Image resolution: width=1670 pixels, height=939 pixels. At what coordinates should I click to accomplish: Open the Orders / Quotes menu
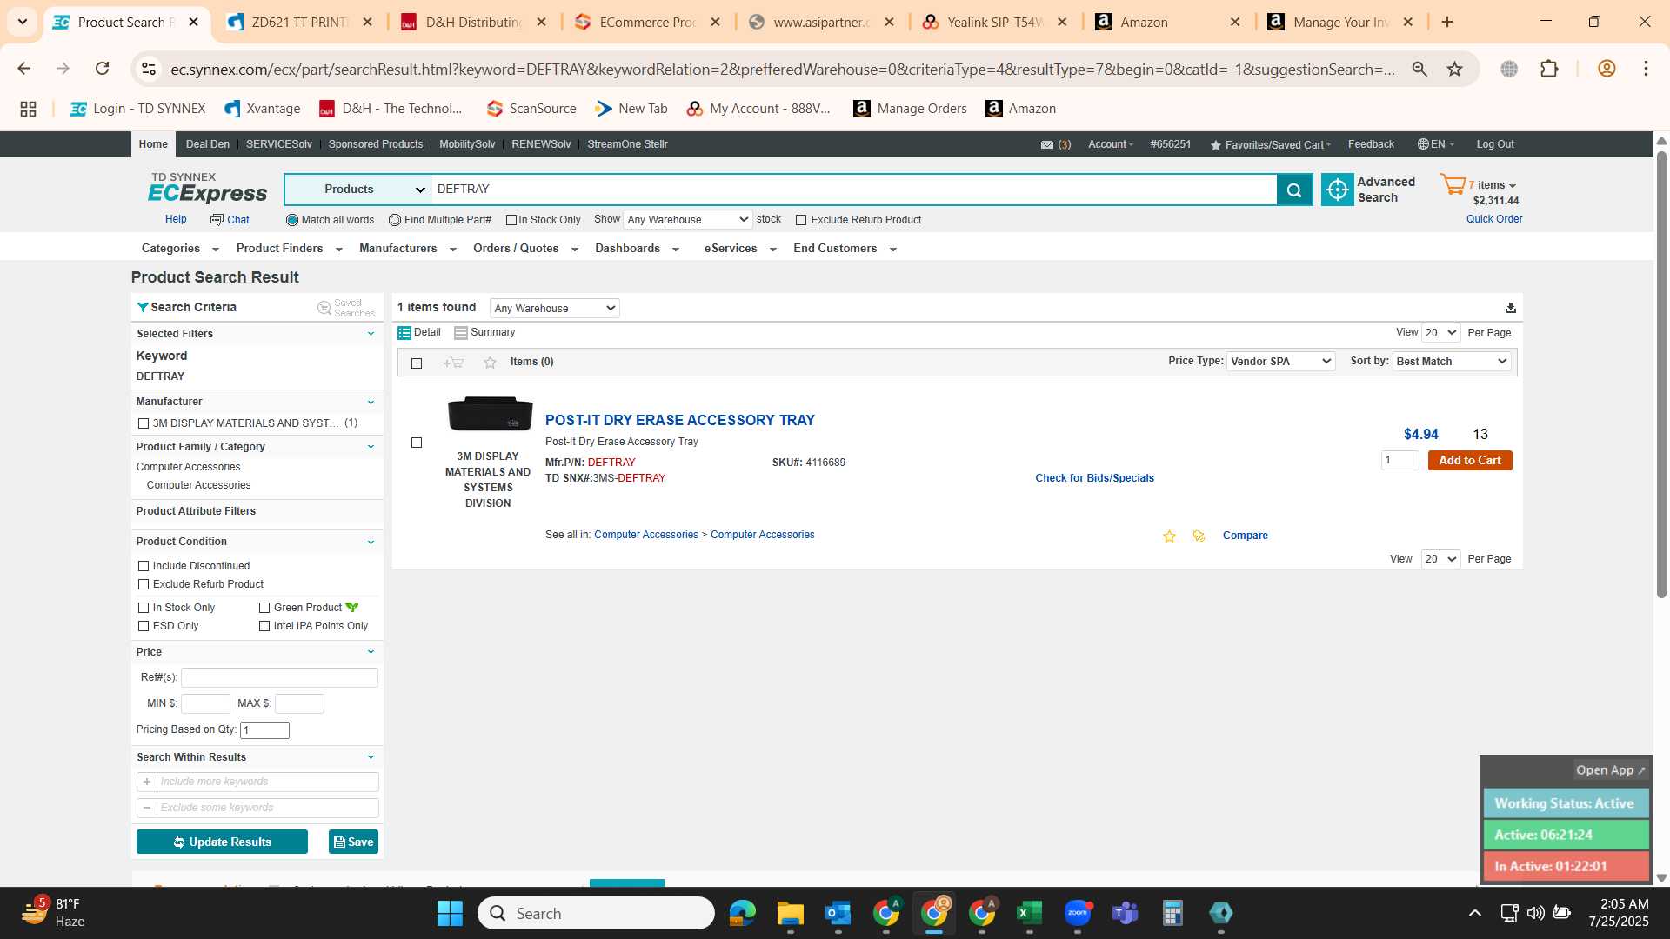pyautogui.click(x=525, y=249)
